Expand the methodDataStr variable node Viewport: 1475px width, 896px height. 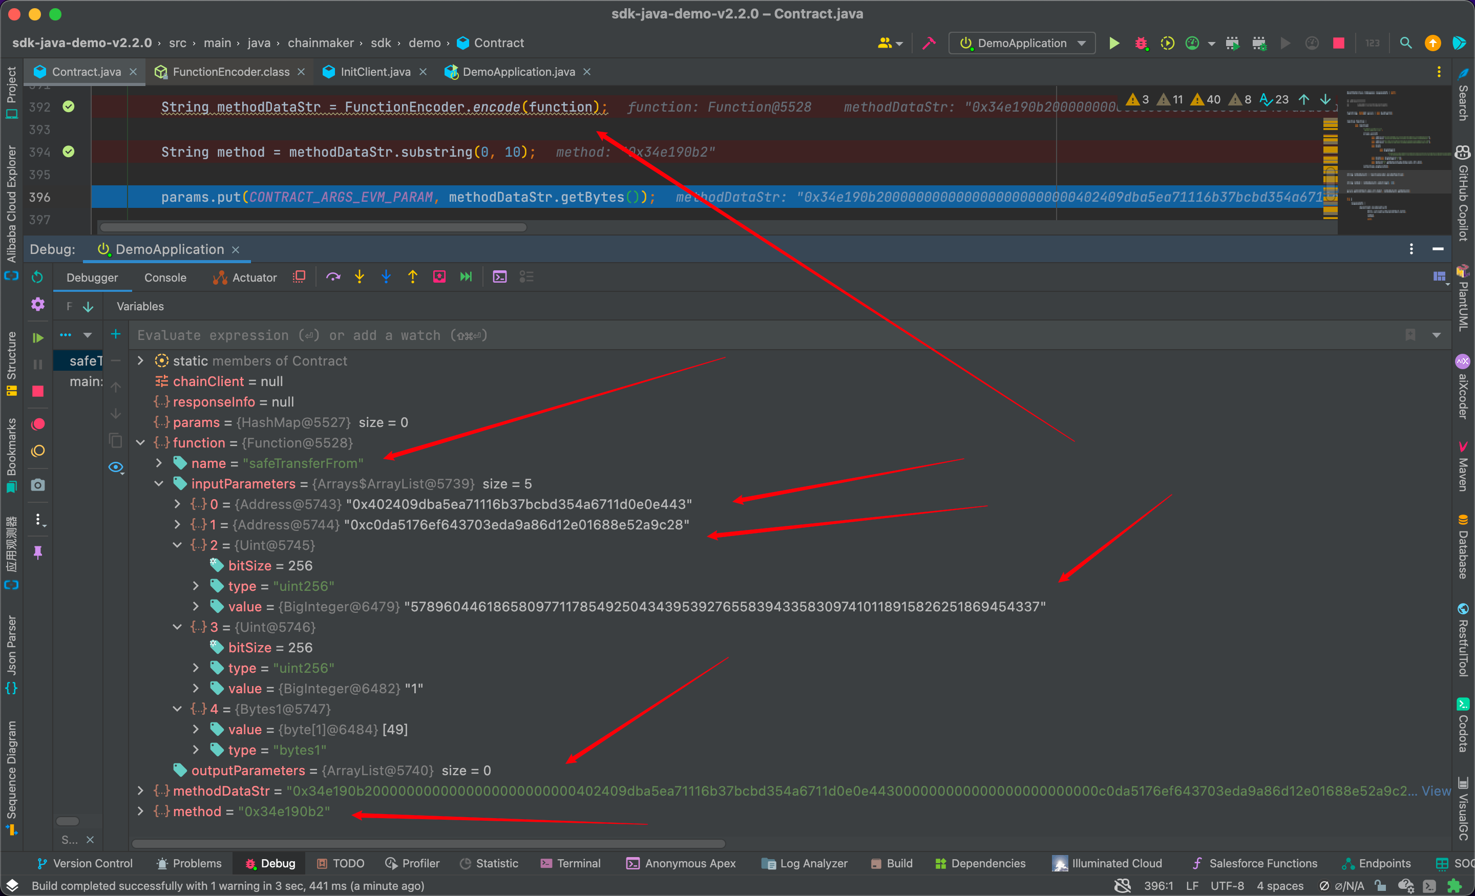point(141,791)
